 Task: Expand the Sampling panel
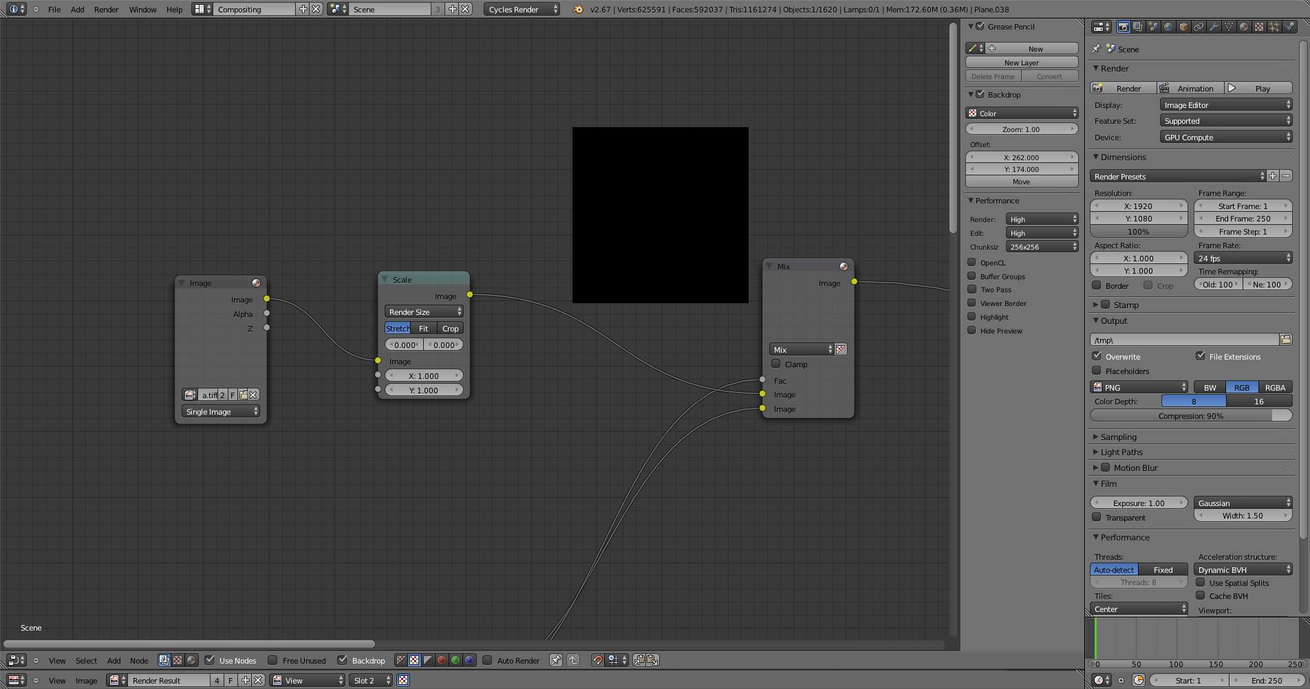coord(1118,437)
